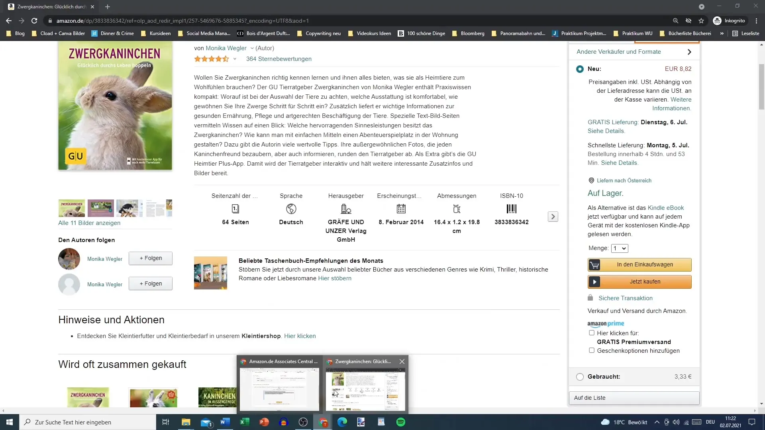Click the Seitenzahl page count icon
Screen dimensions: 765x430
coord(235,209)
